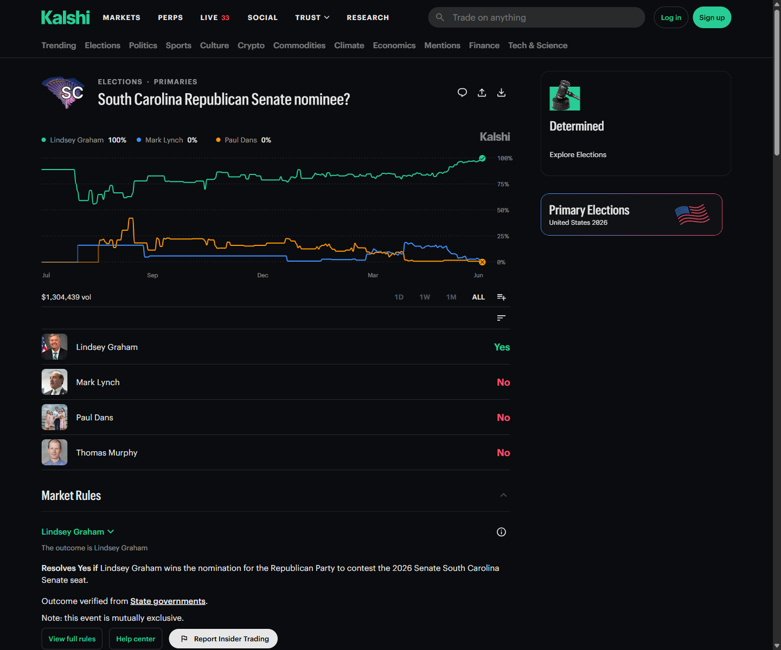Switch to the Culture category tab
781x650 pixels.
(214, 45)
